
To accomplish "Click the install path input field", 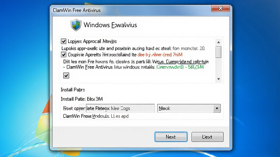I will [120, 108].
